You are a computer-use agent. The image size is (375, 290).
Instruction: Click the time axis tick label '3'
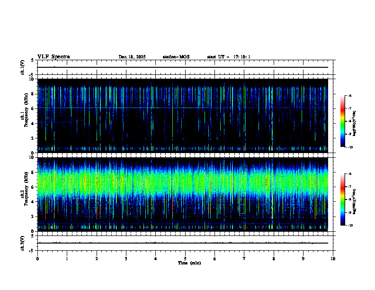click(126, 259)
